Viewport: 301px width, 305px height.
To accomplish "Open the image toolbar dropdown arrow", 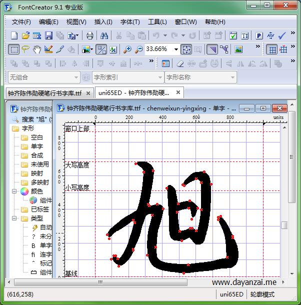I will tap(91, 49).
